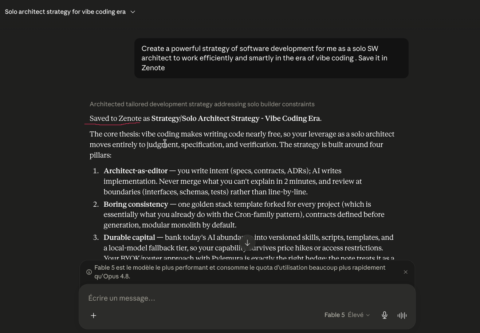The height and width of the screenshot is (333, 480).
Task: Click the "Architect-as-editor" pillar heading
Action: point(135,171)
